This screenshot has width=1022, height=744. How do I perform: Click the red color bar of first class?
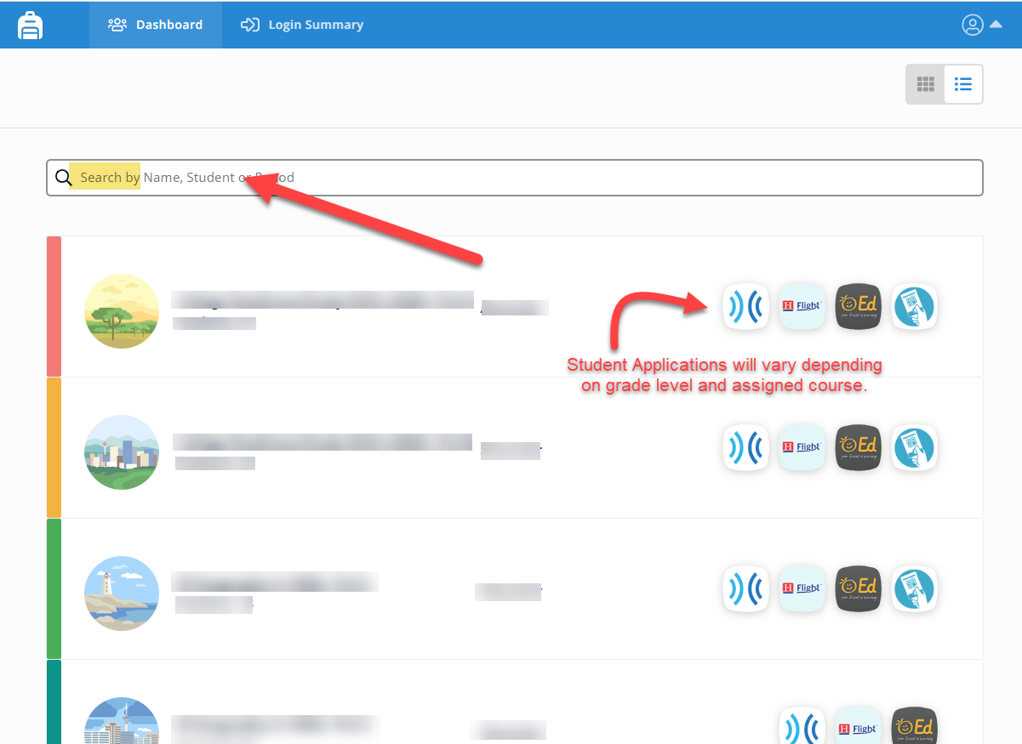(x=54, y=307)
